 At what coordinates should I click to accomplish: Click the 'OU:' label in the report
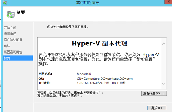click(42, 79)
